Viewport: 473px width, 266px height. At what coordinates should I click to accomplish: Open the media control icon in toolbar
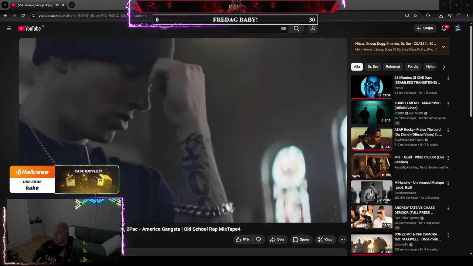450,16
